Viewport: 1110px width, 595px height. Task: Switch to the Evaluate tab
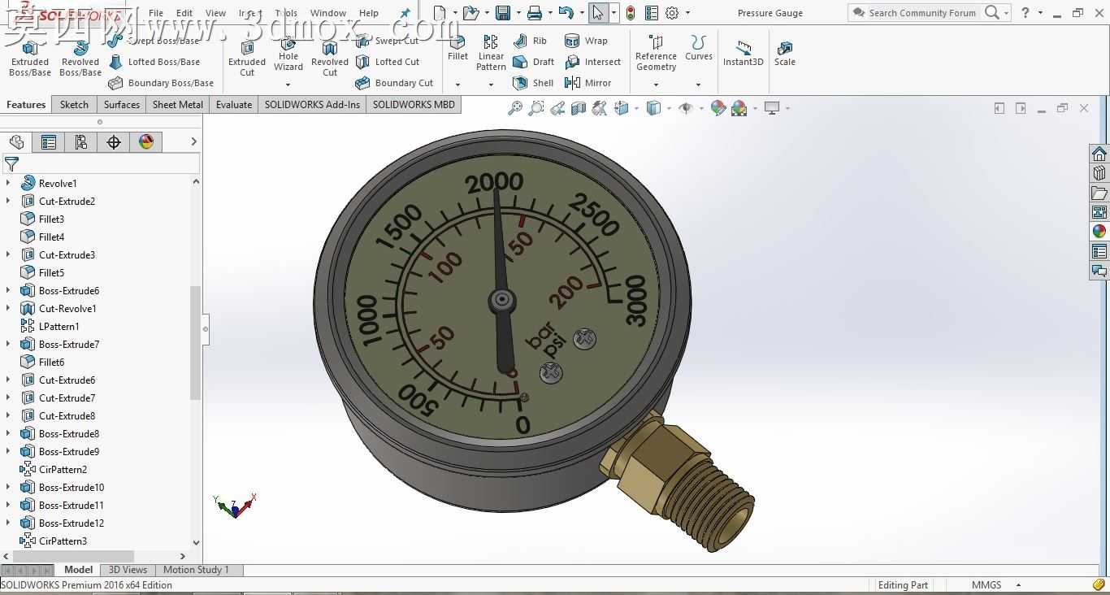coord(234,104)
